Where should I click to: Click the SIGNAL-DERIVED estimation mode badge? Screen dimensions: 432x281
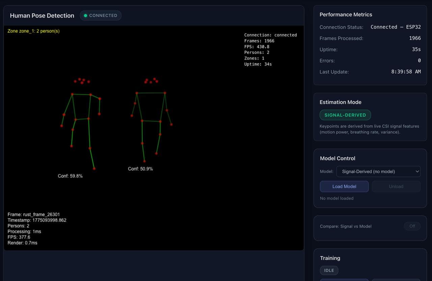pos(345,115)
